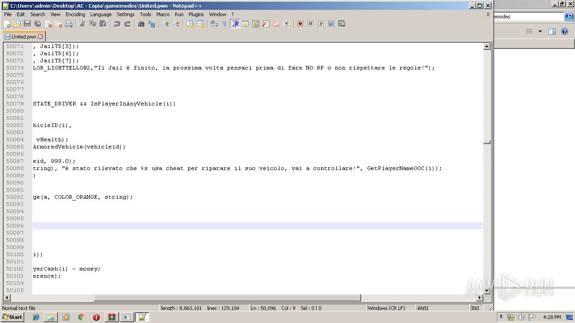This screenshot has height=323, width=575.
Task: Open the Search menu
Action: tap(38, 14)
